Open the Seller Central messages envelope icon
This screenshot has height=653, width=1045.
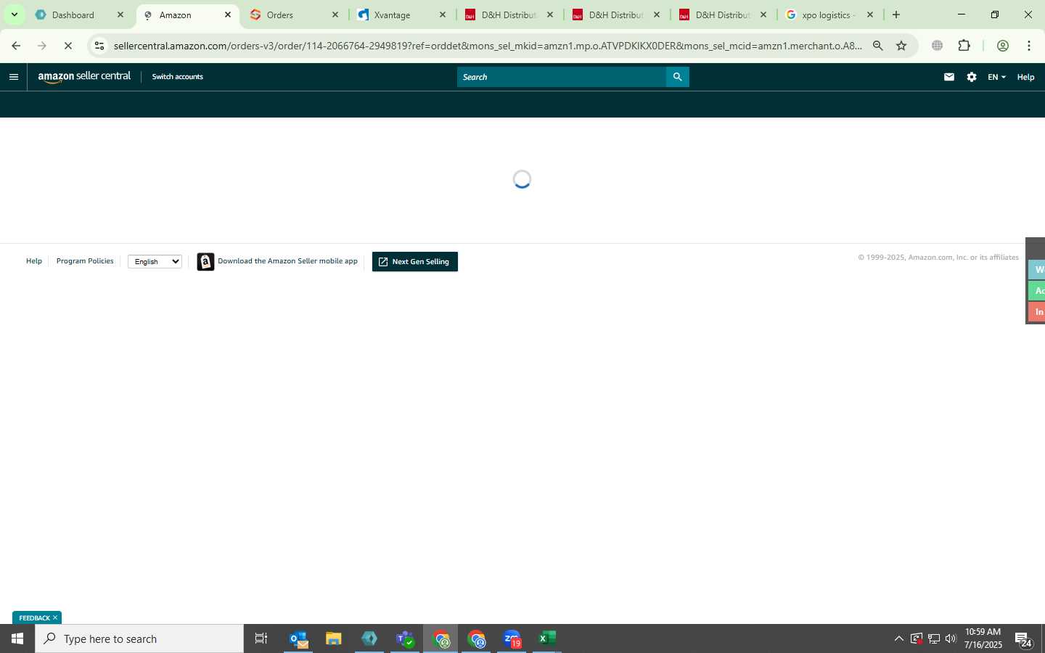[948, 77]
